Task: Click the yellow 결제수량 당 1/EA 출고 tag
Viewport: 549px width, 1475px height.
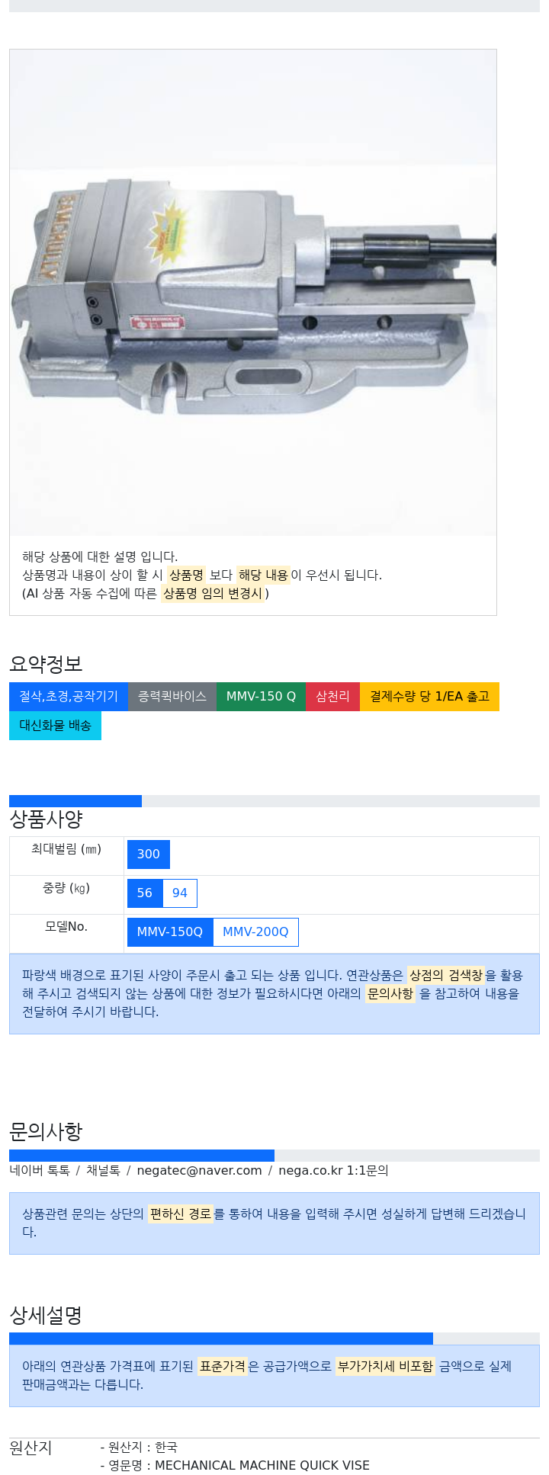Action: point(429,697)
